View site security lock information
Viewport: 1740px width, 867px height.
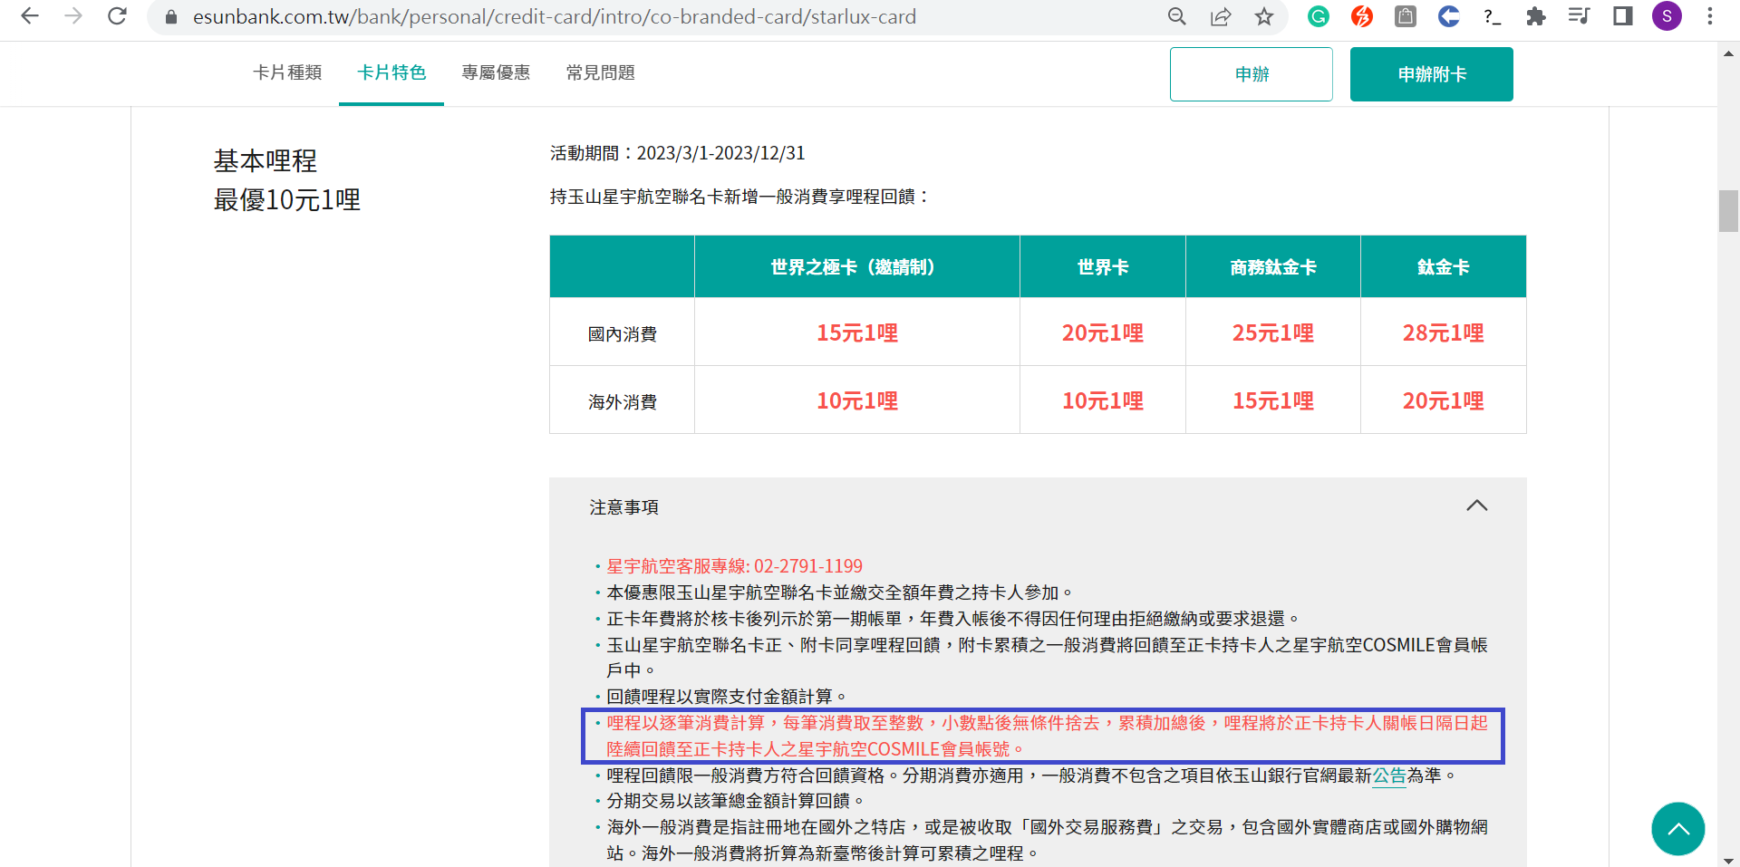[x=171, y=16]
